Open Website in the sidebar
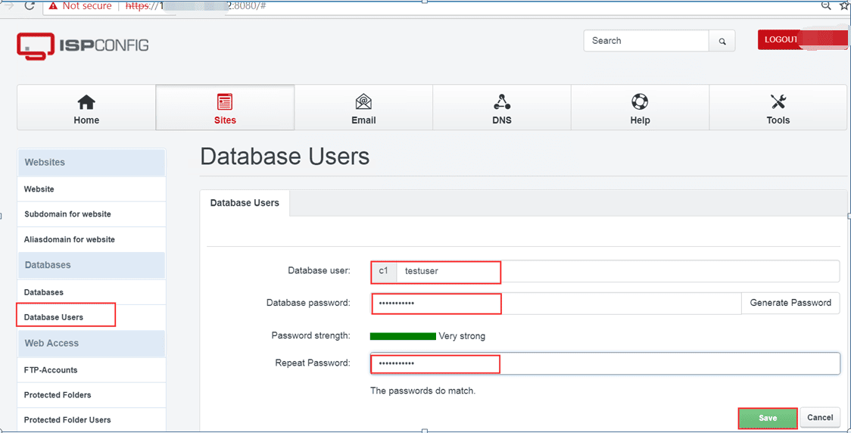Viewport: 851px width, 433px height. [x=91, y=188]
